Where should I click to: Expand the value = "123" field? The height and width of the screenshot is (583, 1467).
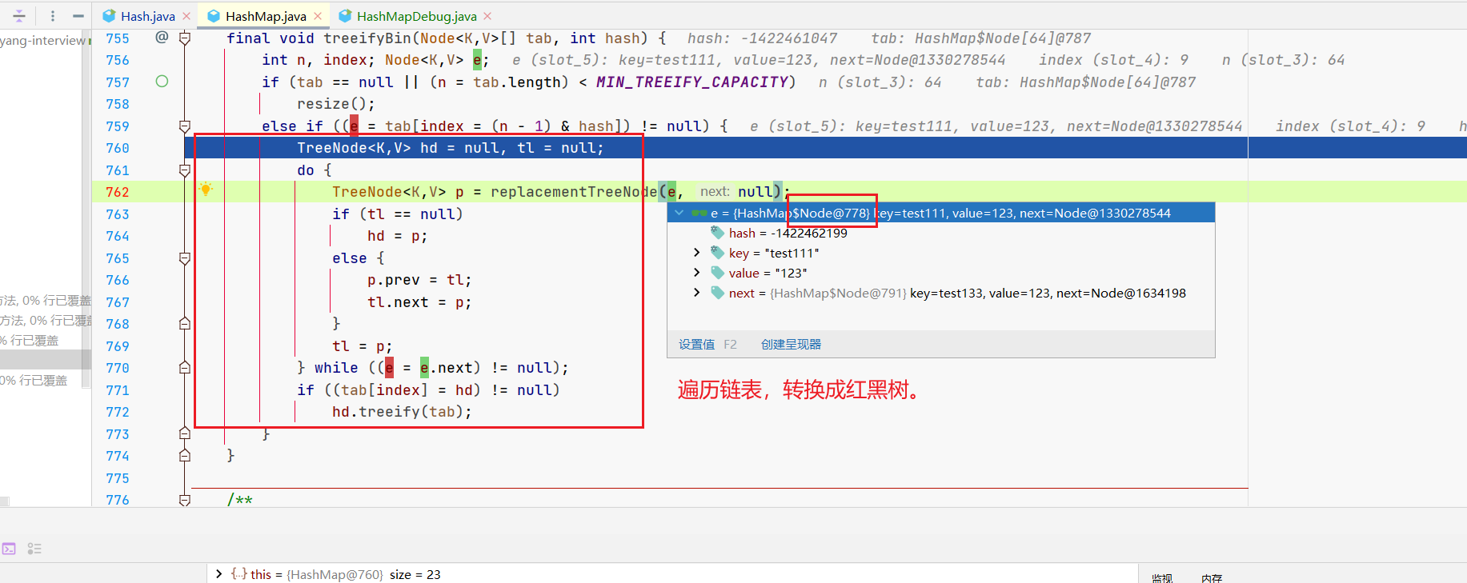(696, 273)
